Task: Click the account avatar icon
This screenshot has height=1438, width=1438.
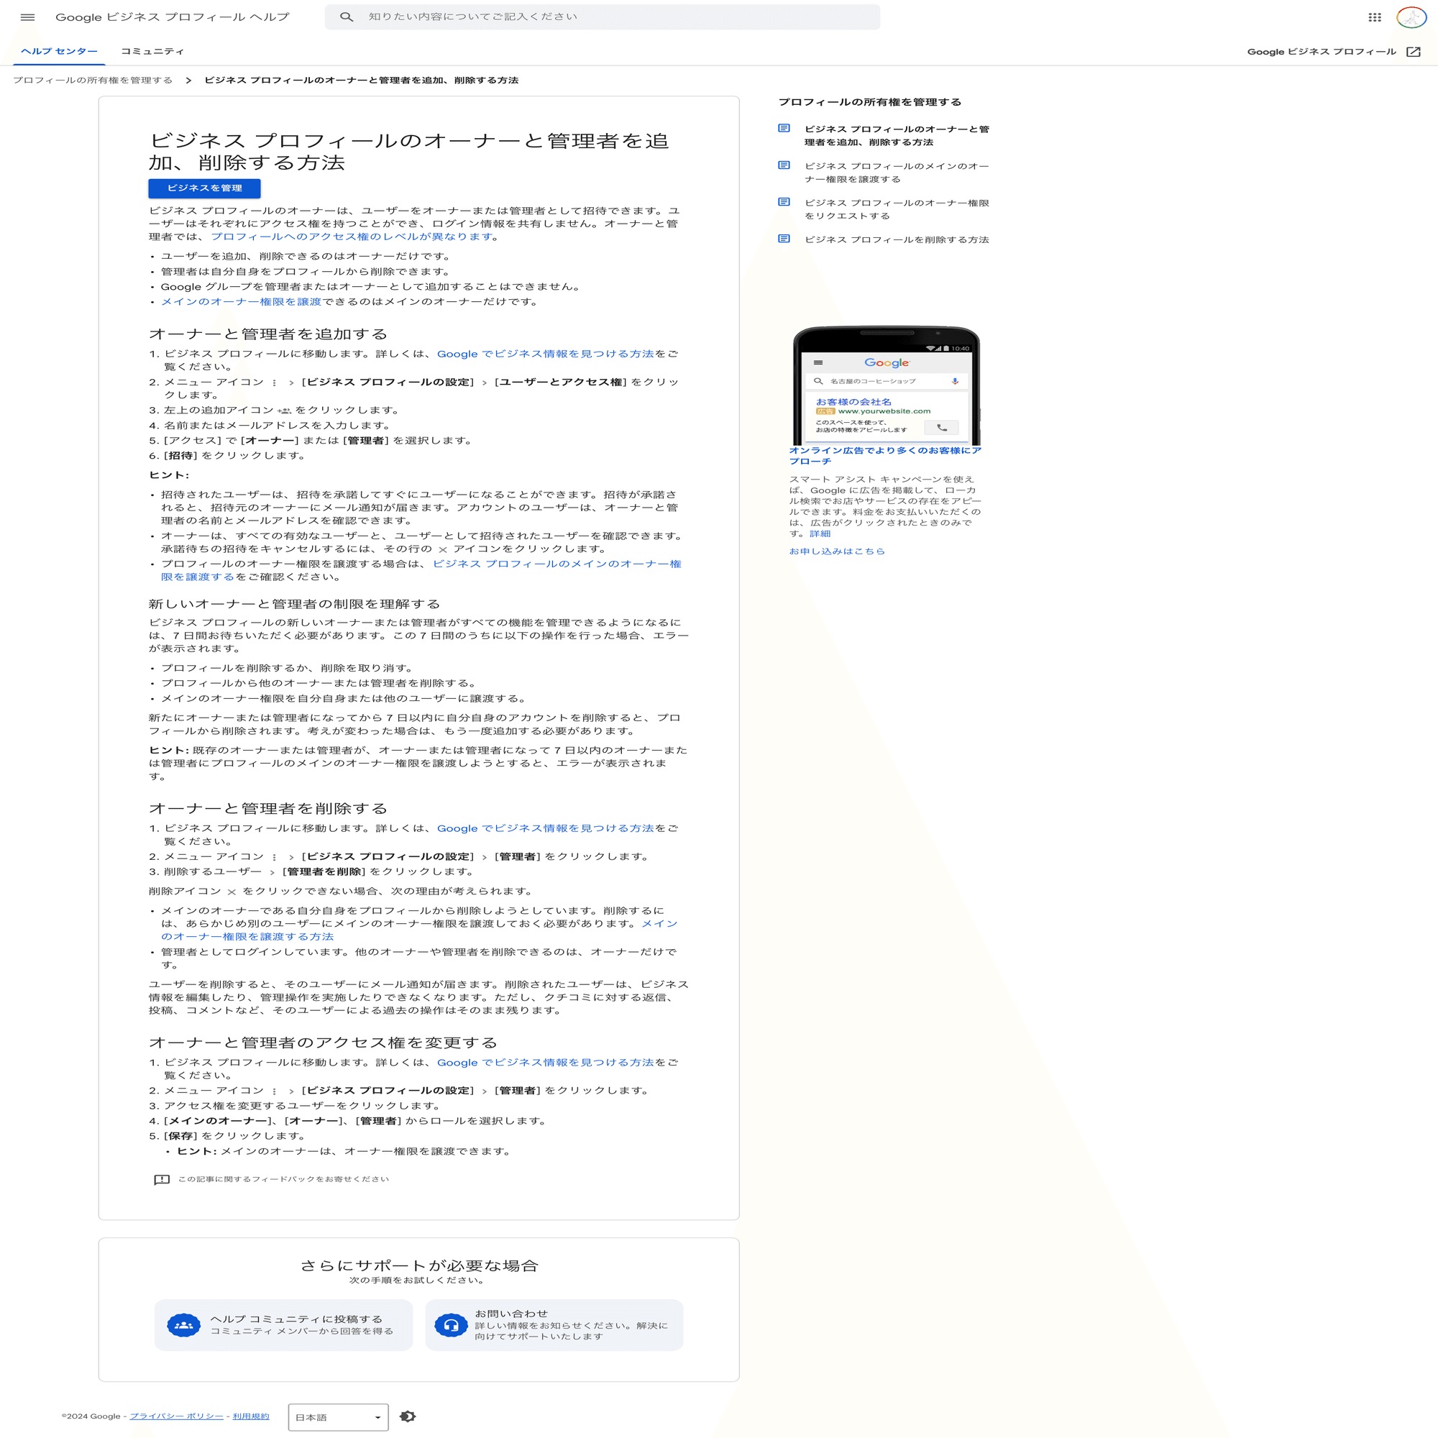Action: pos(1411,17)
